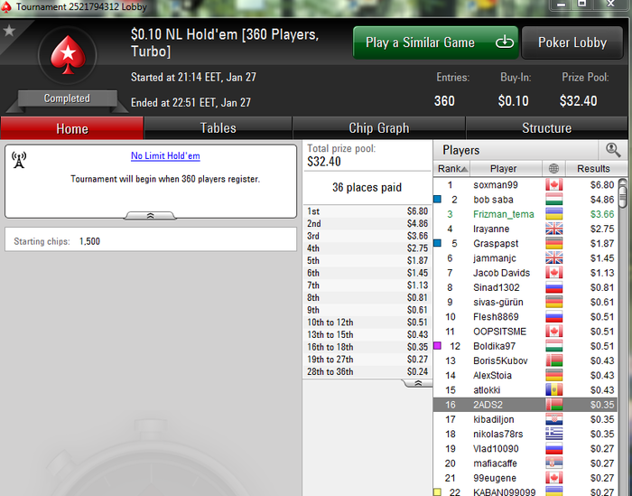Switch to the Tables tab
Viewport: 632px width, 496px height.
(218, 128)
